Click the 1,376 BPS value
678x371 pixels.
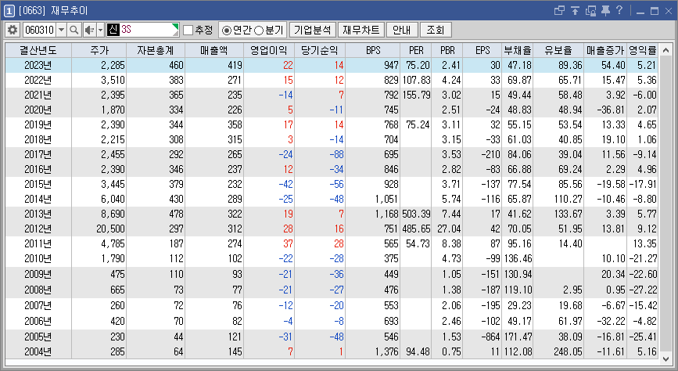click(x=386, y=352)
